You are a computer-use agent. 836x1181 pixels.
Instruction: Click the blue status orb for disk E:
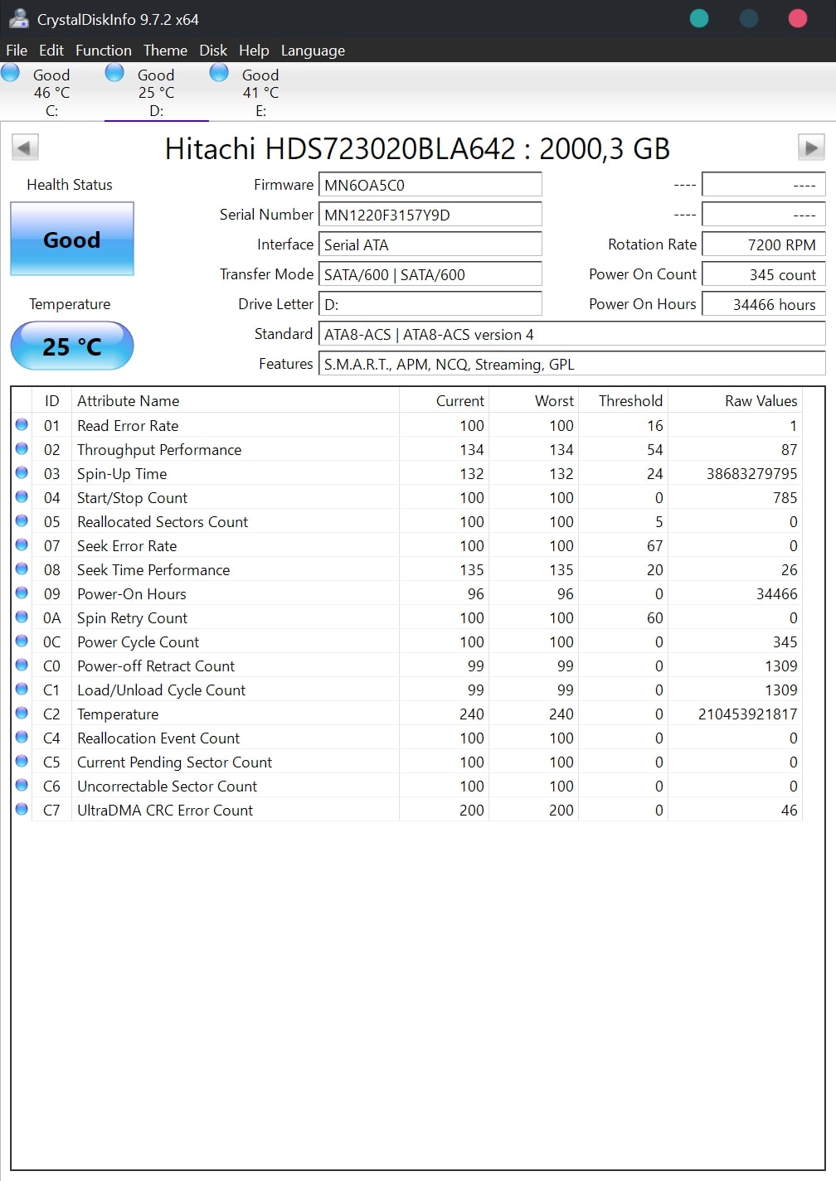click(x=219, y=74)
